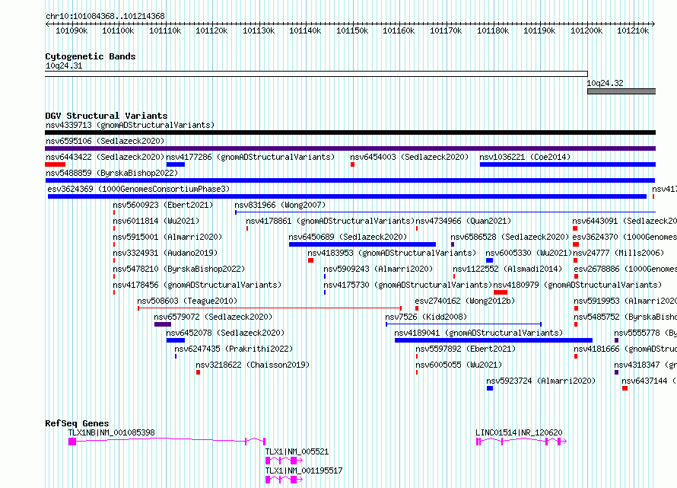Select nsv6011814 Wu2021 variant label

(156, 222)
